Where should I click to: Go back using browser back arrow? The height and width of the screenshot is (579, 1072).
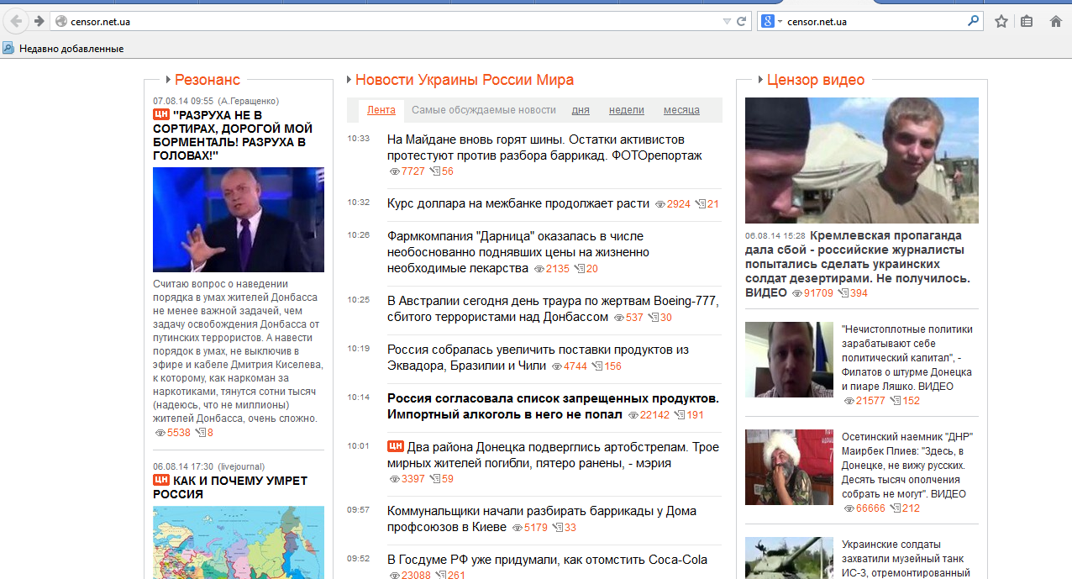17,21
